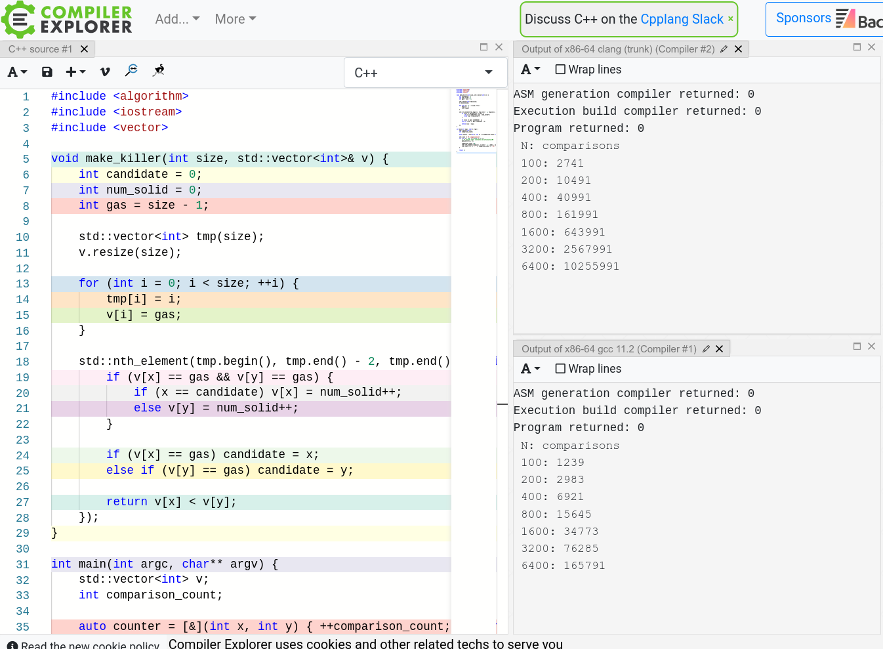Click the Compiler Explorer logo
Viewport: 883px width, 649px height.
(67, 20)
